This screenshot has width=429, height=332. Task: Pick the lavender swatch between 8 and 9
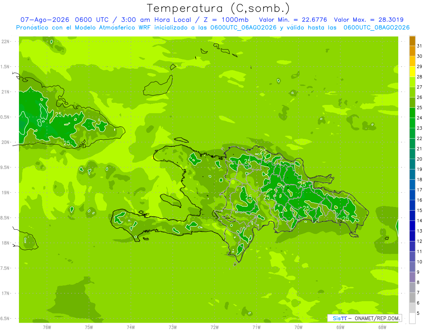pos(412,278)
